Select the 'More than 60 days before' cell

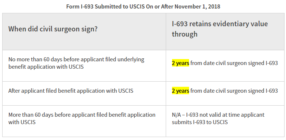coord(84,121)
